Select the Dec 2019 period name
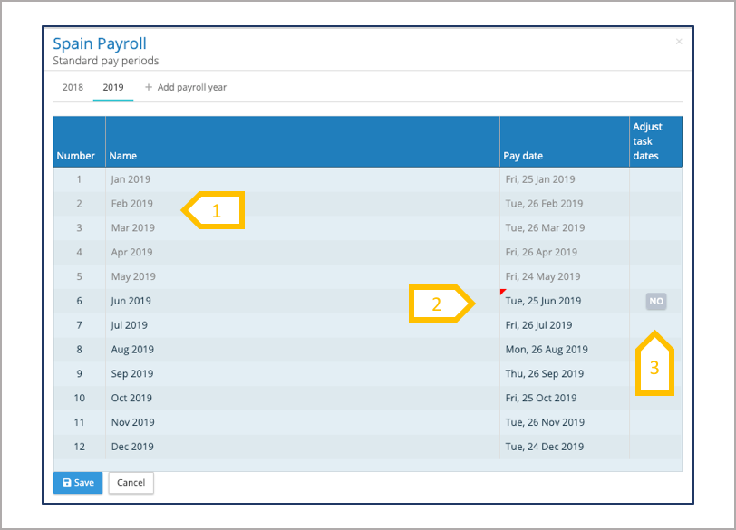This screenshot has width=736, height=530. tap(132, 447)
